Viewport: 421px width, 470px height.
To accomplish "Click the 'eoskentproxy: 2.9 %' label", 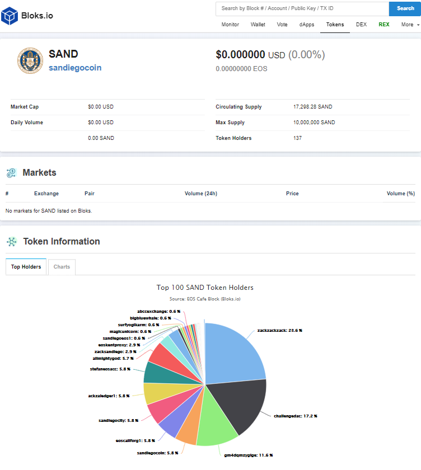I will pos(119,345).
